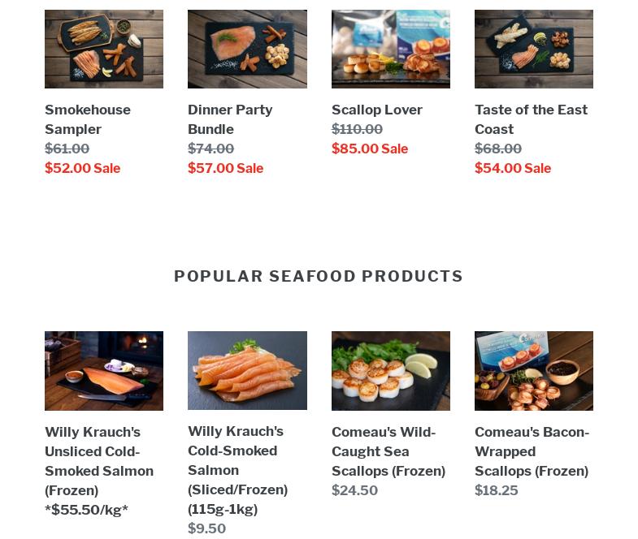Click the $52.00 Sale price
This screenshot has height=539, width=638.
pos(82,168)
